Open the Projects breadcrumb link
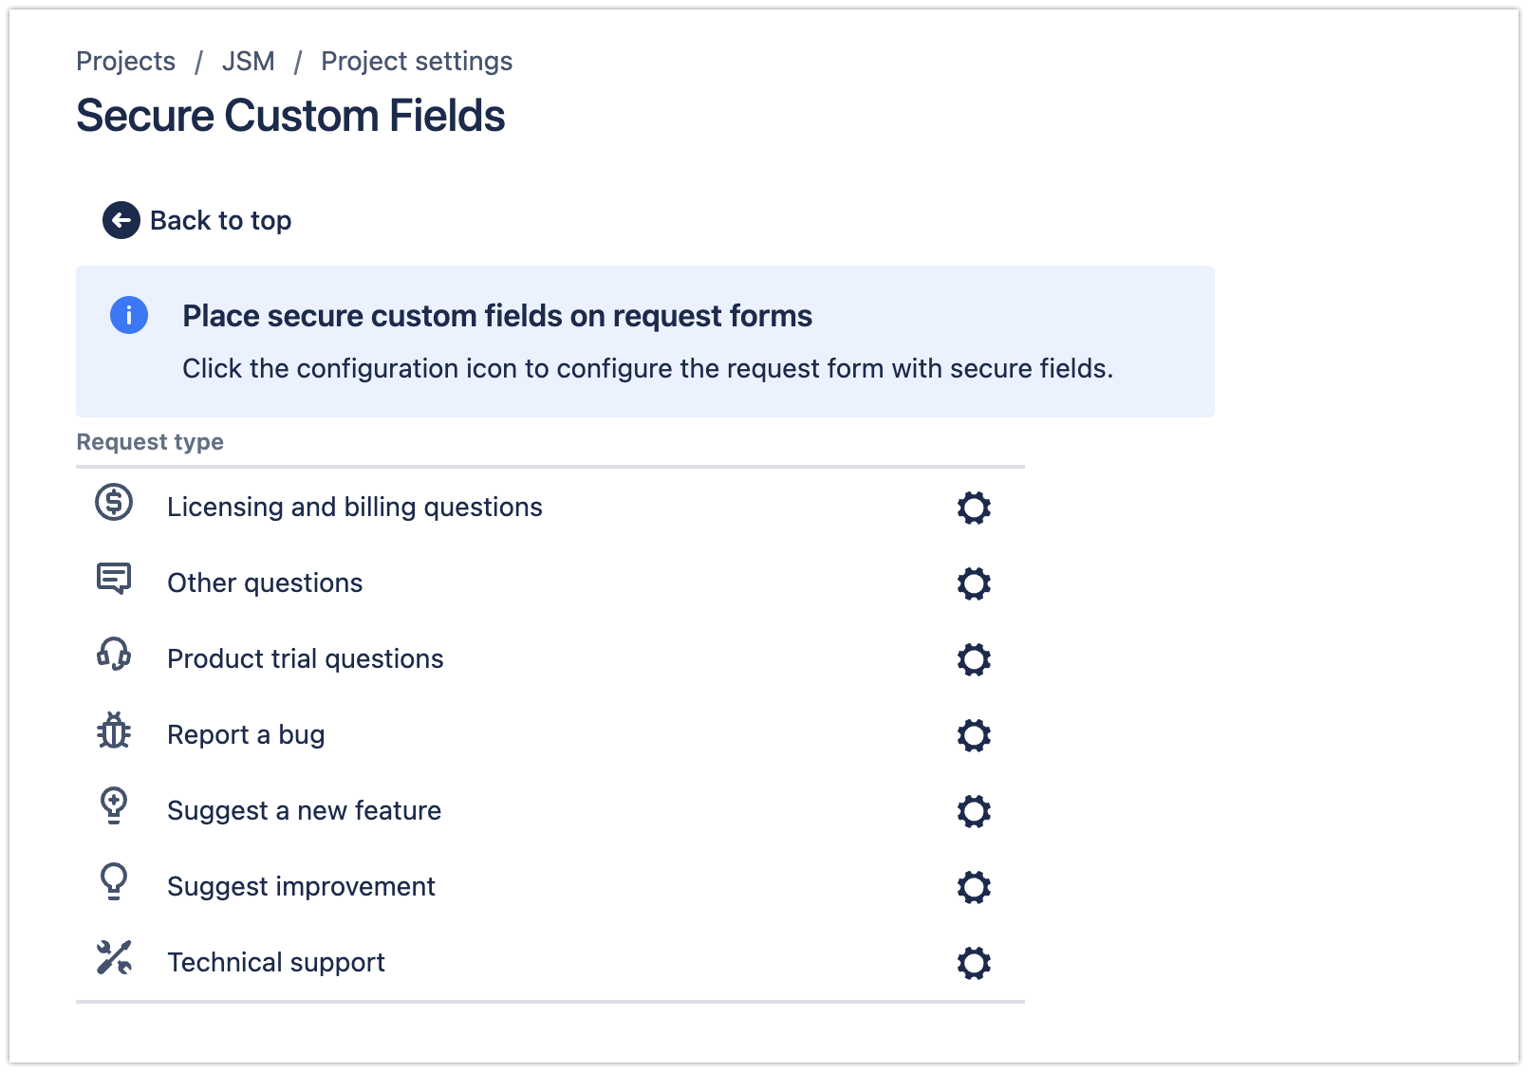Image resolution: width=1528 pixels, height=1072 pixels. (x=125, y=61)
